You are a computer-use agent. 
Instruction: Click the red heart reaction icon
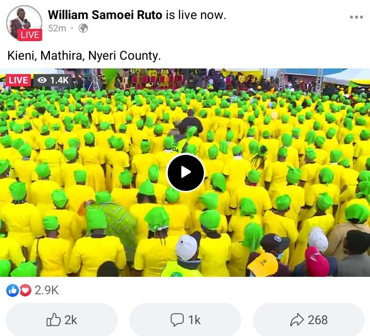[26, 290]
